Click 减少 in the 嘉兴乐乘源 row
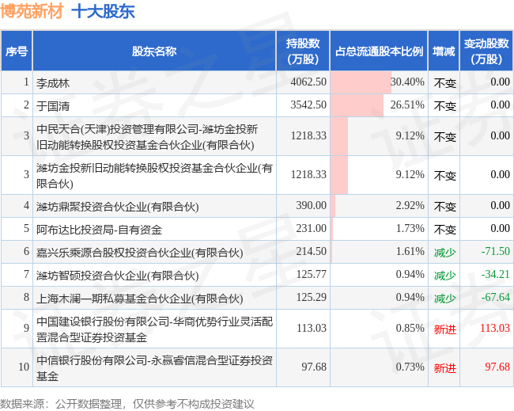 (445, 253)
